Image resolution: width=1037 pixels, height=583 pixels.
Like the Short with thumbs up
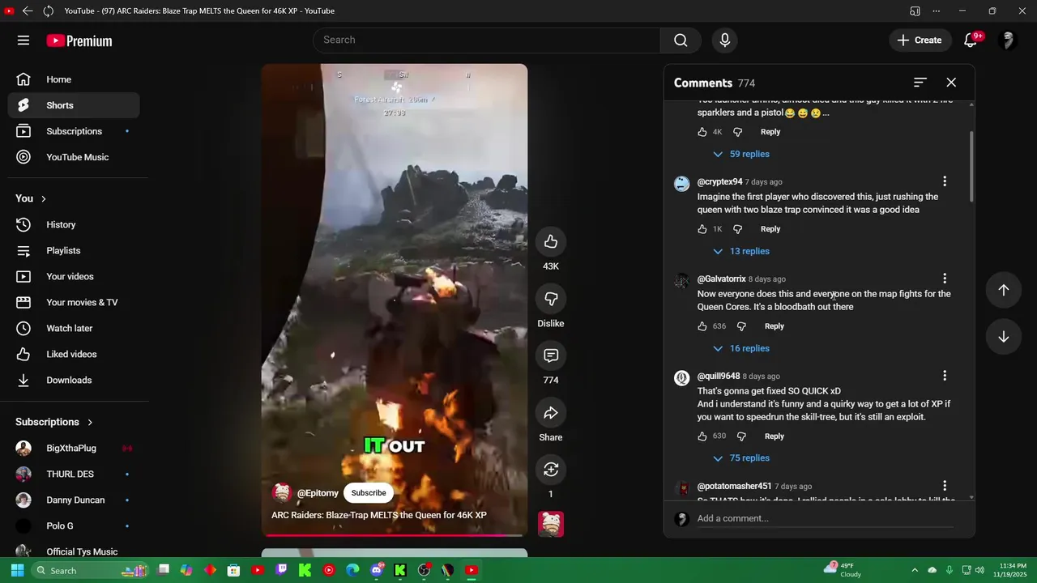point(551,241)
